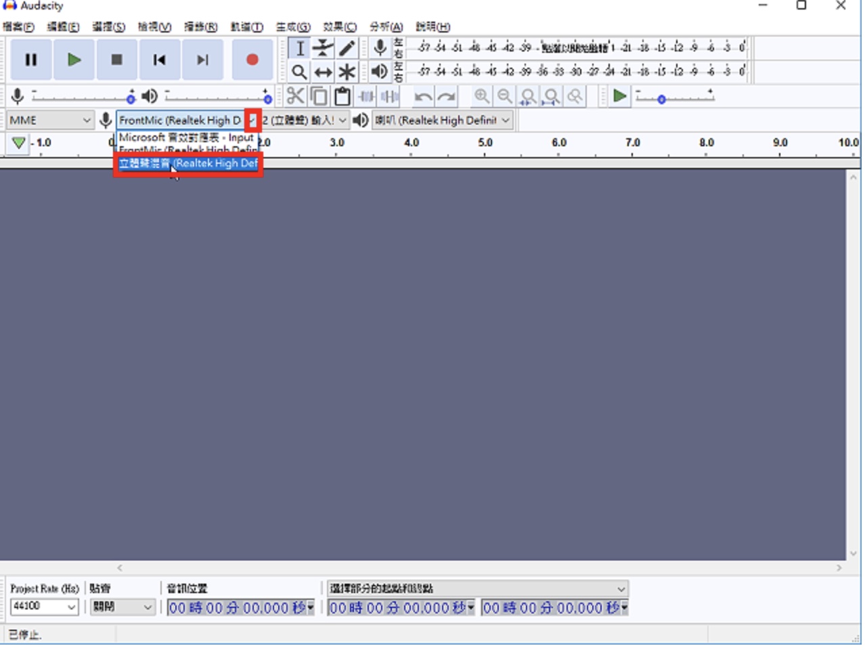Click the recording volume slider
Viewport: 865px width, 650px height.
coord(83,96)
